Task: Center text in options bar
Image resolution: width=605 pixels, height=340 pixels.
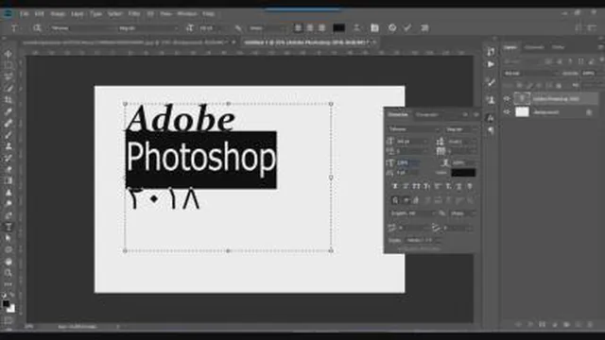Action: [x=310, y=28]
